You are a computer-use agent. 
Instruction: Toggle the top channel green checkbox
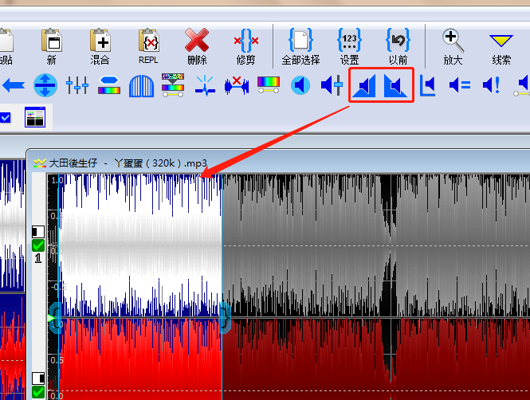38,245
